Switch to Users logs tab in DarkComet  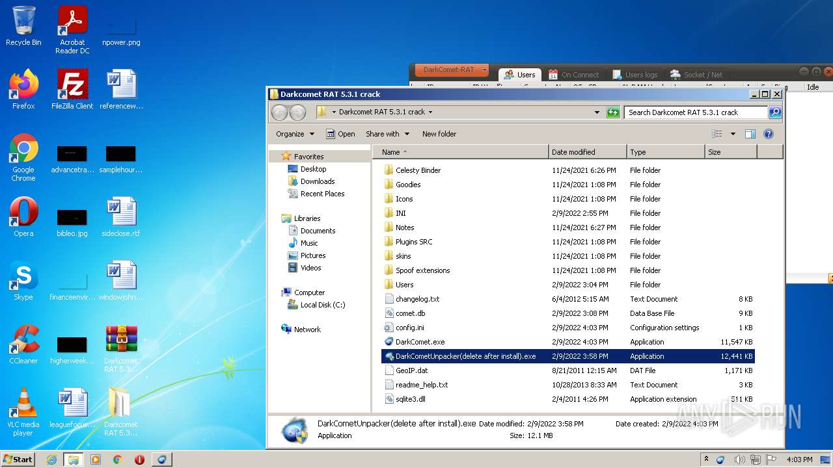pos(635,75)
